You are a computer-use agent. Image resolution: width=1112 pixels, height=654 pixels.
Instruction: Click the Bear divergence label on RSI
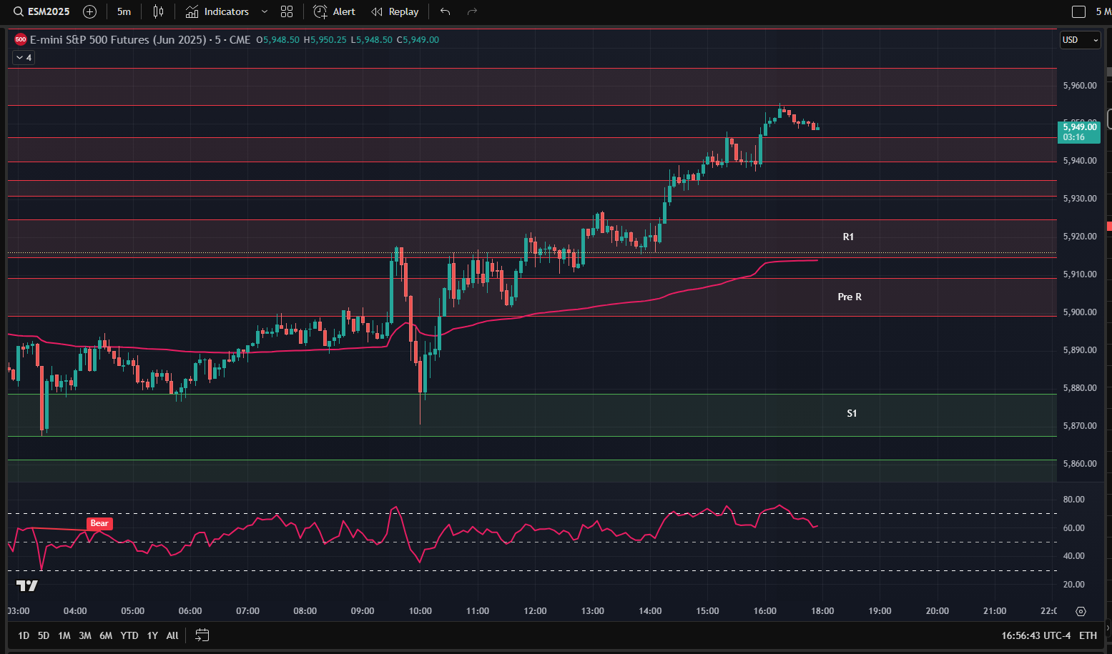click(99, 523)
